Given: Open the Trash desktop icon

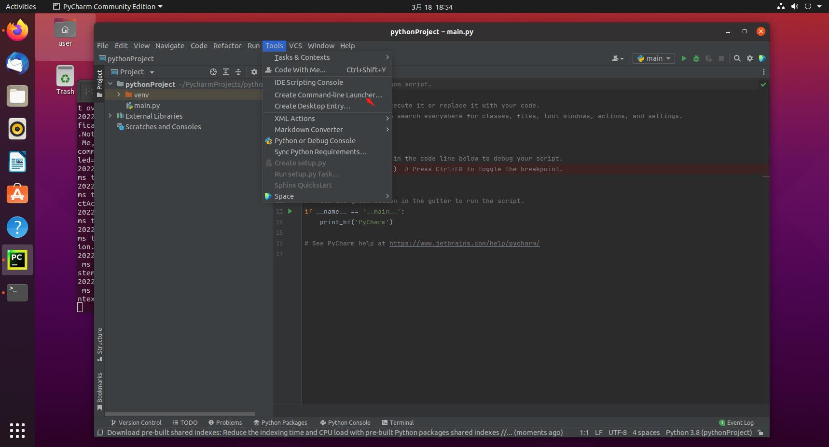Looking at the screenshot, I should [x=65, y=80].
